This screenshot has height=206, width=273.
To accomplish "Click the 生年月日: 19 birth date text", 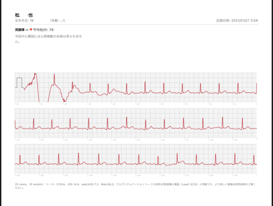I will (24, 20).
